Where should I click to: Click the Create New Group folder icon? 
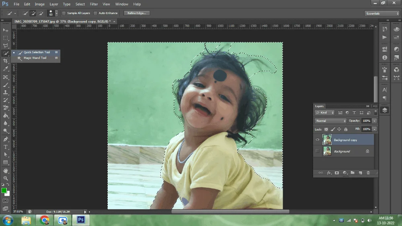click(353, 173)
